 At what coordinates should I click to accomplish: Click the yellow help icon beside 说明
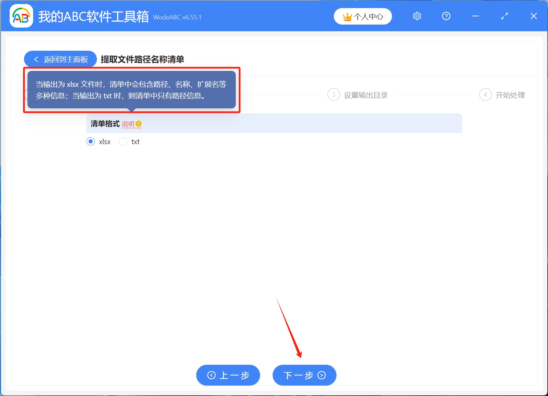pos(139,124)
